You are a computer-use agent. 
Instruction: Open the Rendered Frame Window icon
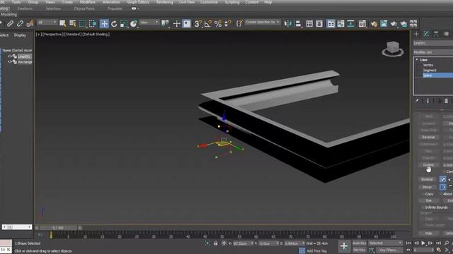(x=384, y=23)
